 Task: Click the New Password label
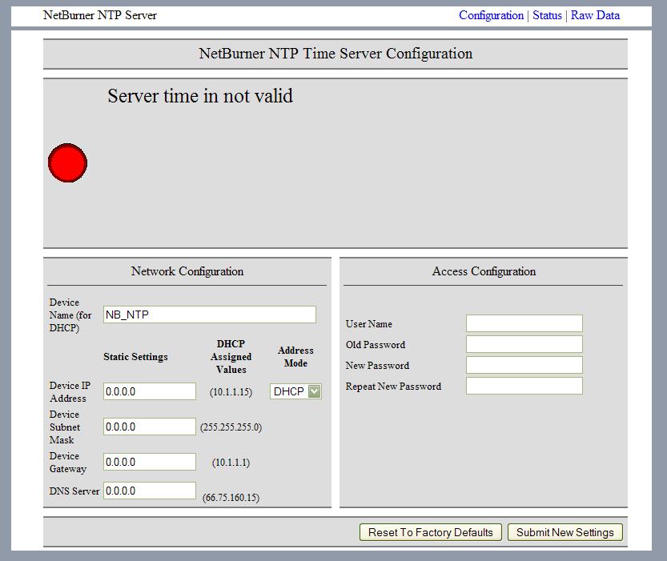coord(377,366)
